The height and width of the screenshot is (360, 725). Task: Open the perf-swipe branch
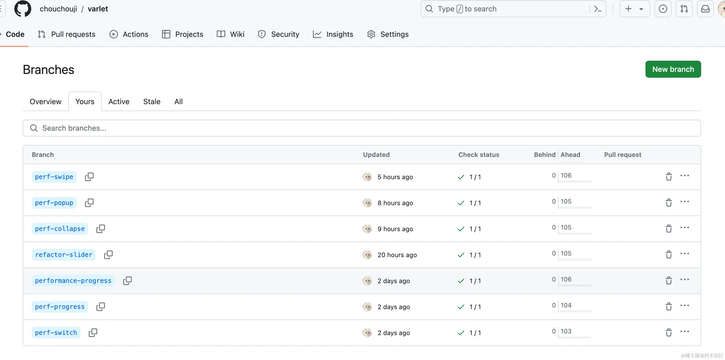54,177
